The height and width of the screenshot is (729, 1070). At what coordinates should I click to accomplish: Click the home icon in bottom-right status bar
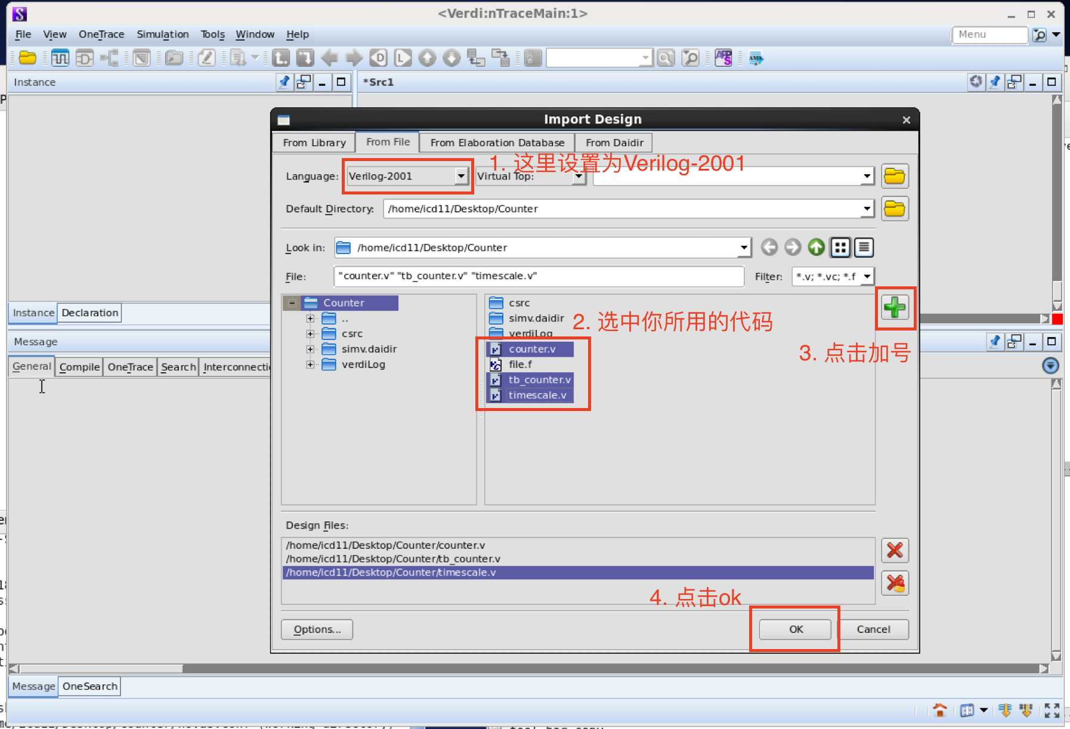pos(941,710)
